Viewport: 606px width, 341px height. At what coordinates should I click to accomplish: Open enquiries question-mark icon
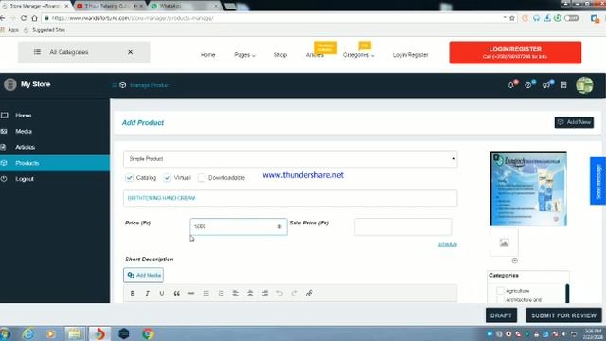[528, 84]
